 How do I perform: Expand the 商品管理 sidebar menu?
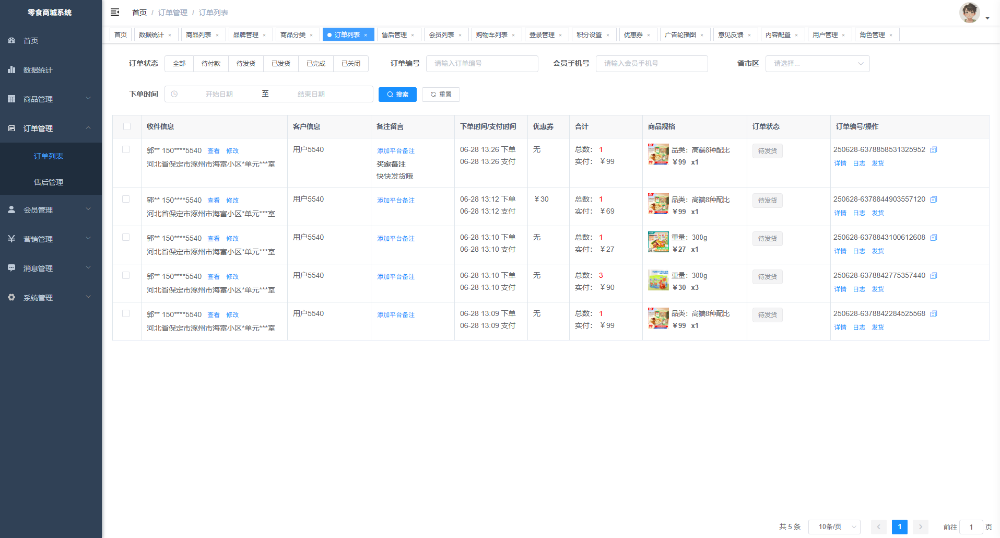(51, 99)
